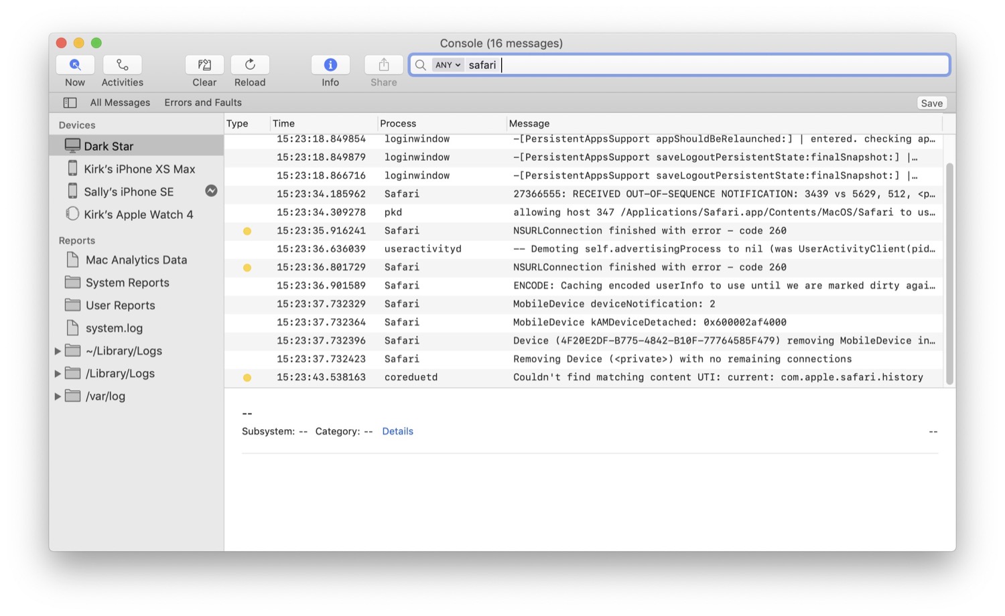The width and height of the screenshot is (1005, 616).
Task: Open User Reports in sidebar
Action: [x=120, y=305]
